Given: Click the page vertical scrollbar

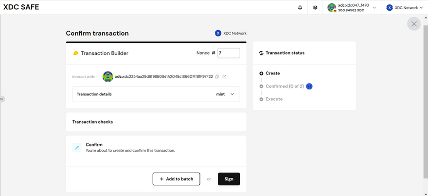Looking at the screenshot, I should (x=426, y=101).
